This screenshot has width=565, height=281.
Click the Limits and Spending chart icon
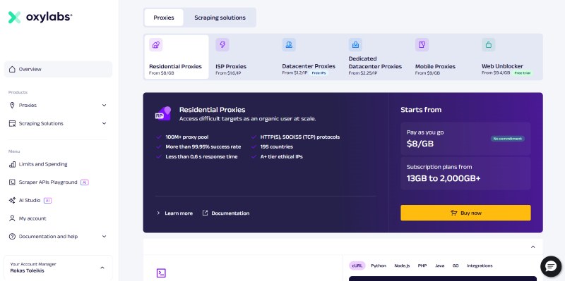click(12, 164)
